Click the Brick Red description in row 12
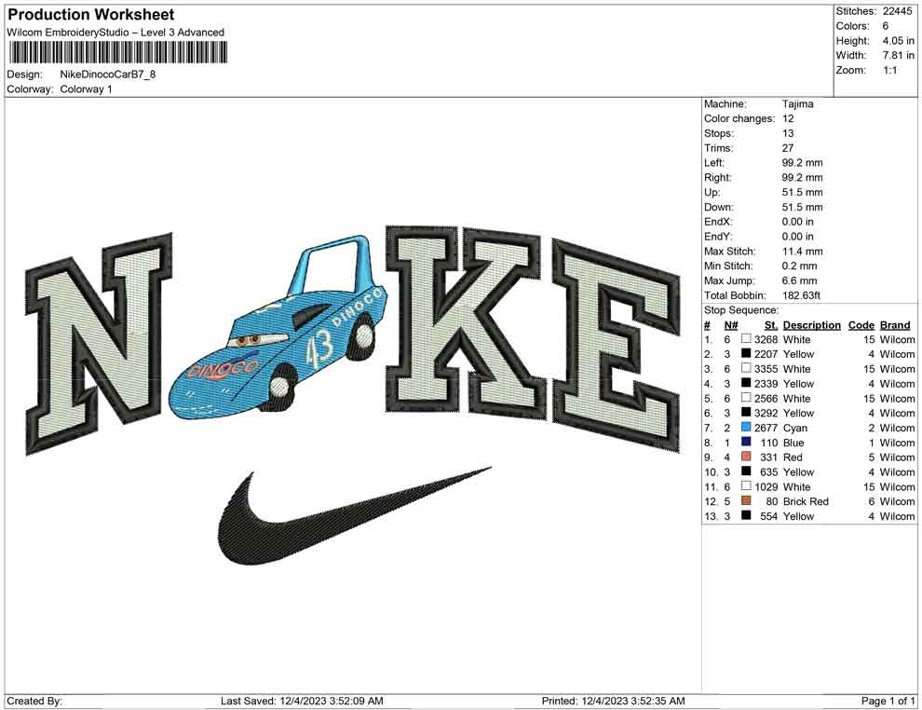 (806, 500)
